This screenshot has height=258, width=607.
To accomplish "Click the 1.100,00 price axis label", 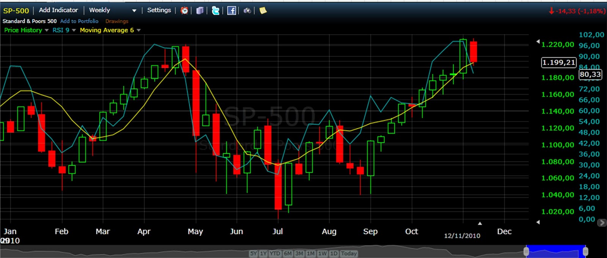I will (x=558, y=145).
